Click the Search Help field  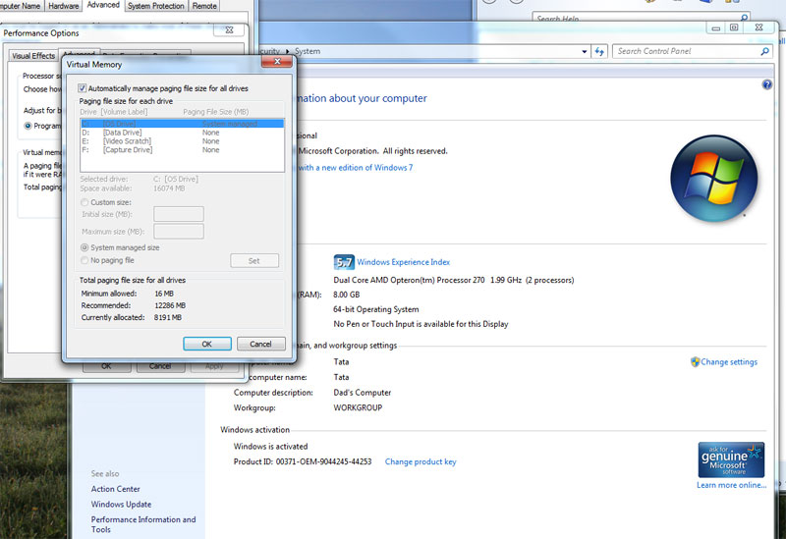pyautogui.click(x=636, y=18)
